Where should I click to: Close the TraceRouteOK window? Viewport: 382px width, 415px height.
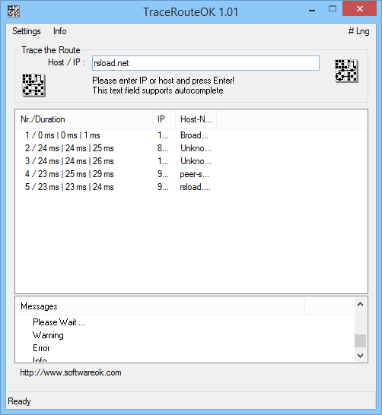pyautogui.click(x=359, y=8)
